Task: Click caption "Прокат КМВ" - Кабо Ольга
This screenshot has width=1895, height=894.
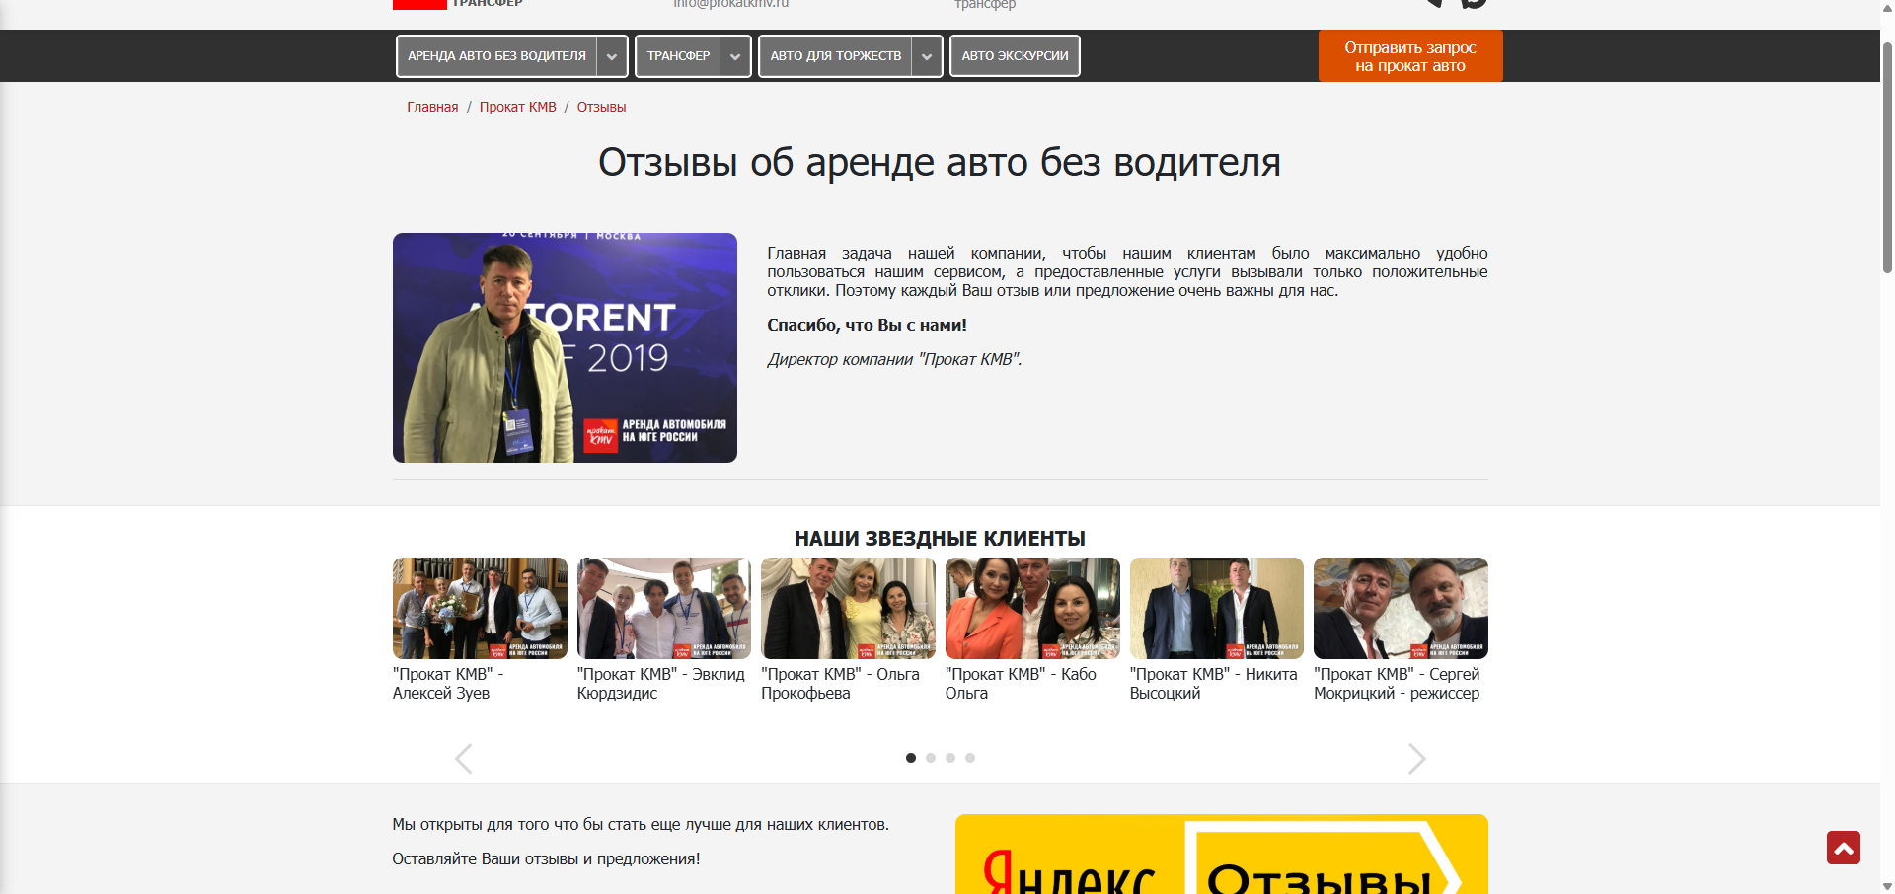Action: 1021,684
